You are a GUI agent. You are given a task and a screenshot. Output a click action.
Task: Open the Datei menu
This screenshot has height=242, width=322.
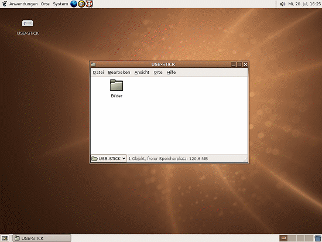98,73
